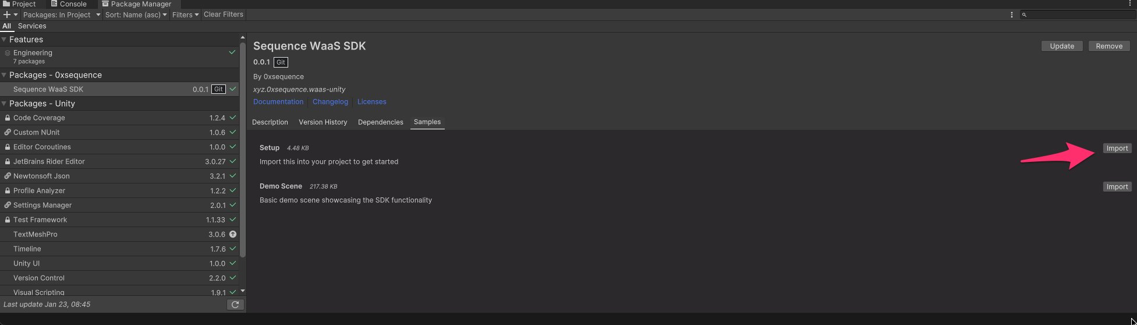Image resolution: width=1137 pixels, height=325 pixels.
Task: Click the lock icon beside Code Coverage
Action: (x=8, y=118)
